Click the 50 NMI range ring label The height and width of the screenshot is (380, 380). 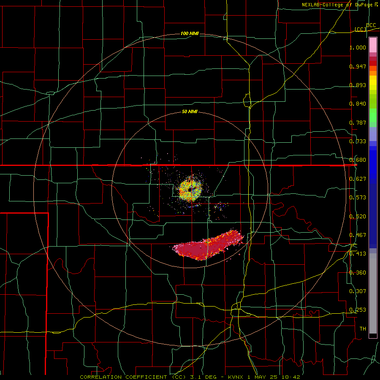click(x=190, y=111)
